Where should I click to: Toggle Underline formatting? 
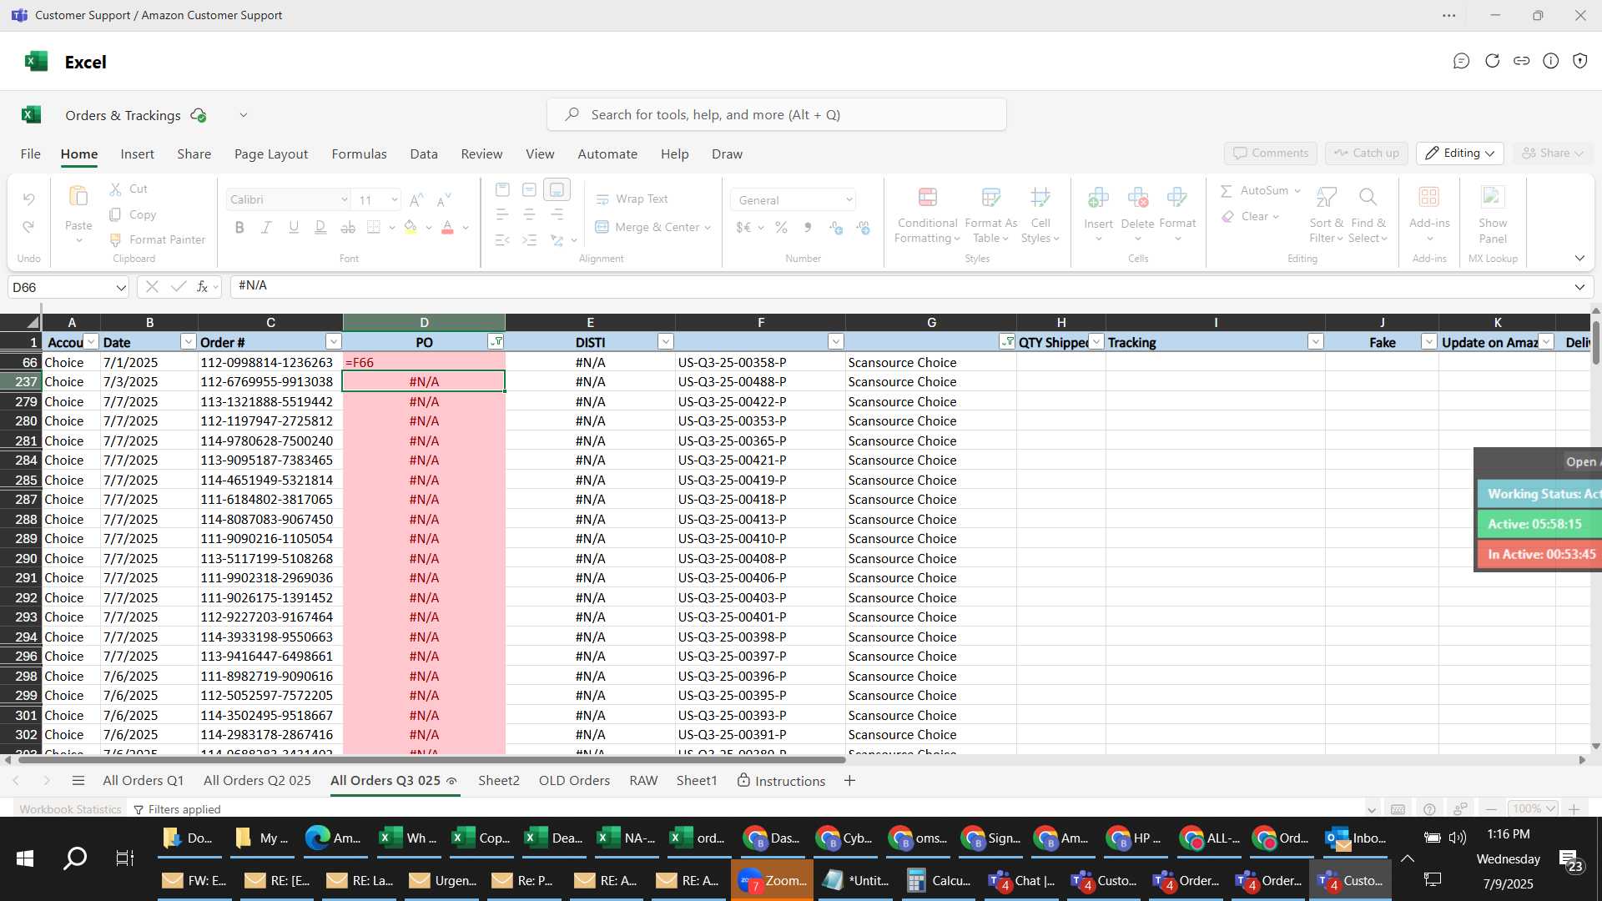coord(294,227)
